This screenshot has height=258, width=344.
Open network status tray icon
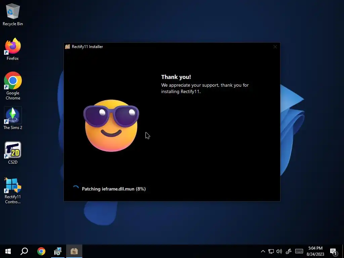[x=271, y=251]
